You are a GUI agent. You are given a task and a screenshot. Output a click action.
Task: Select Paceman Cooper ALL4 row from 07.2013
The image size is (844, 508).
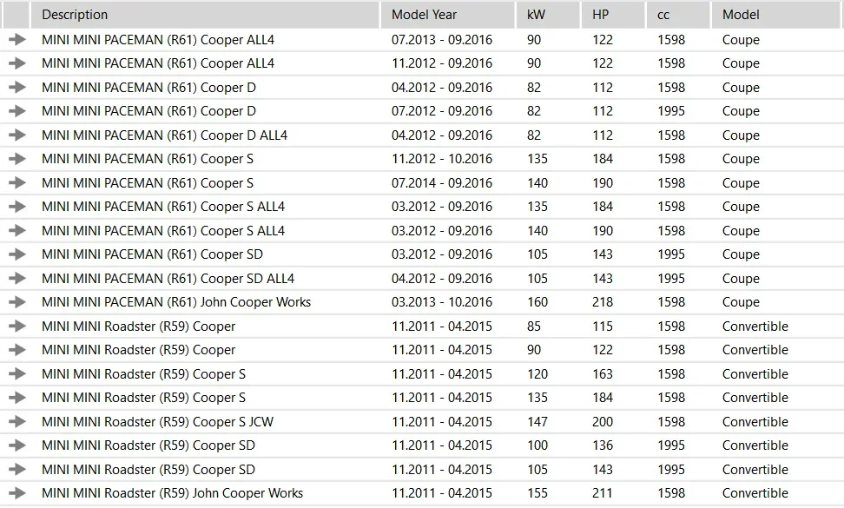[422, 40]
